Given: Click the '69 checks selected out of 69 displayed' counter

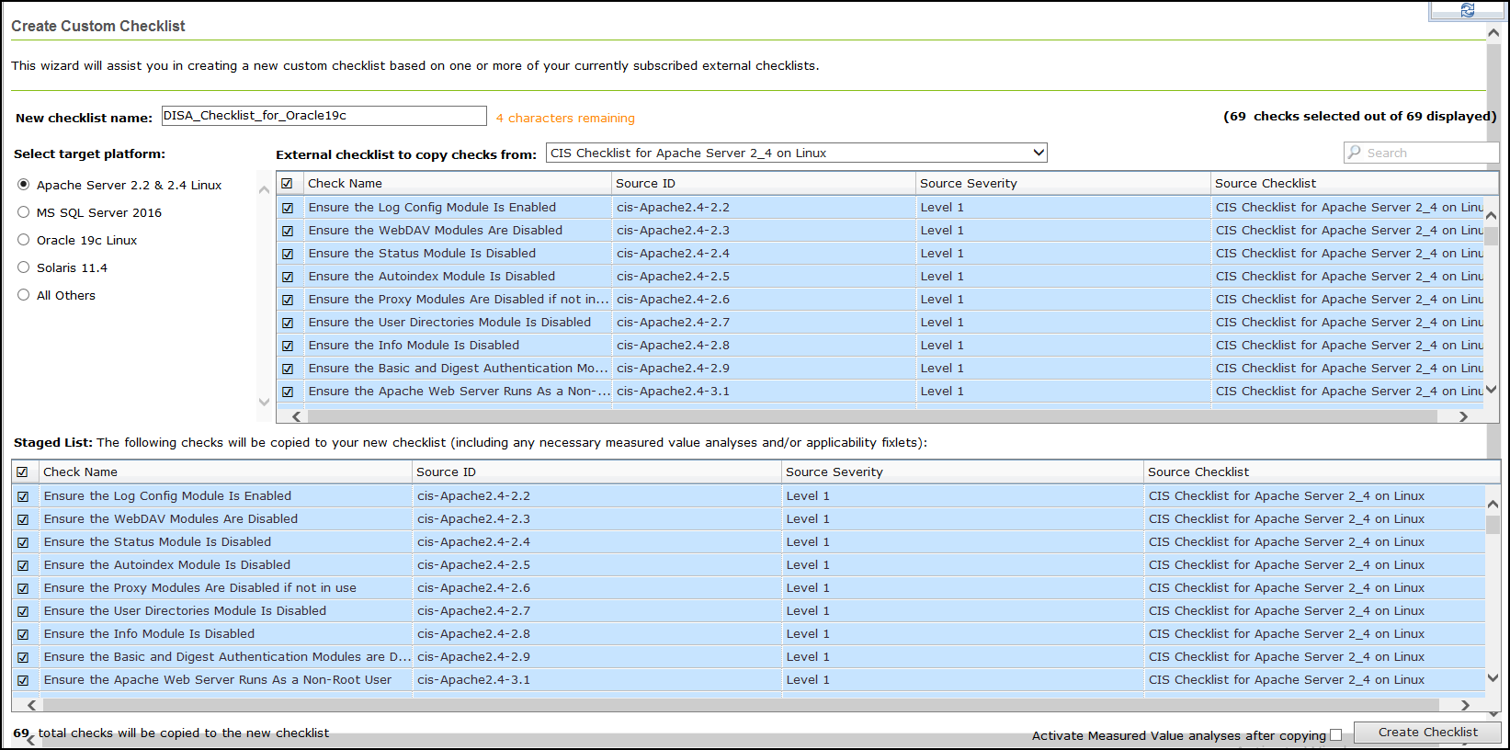Looking at the screenshot, I should [1359, 116].
